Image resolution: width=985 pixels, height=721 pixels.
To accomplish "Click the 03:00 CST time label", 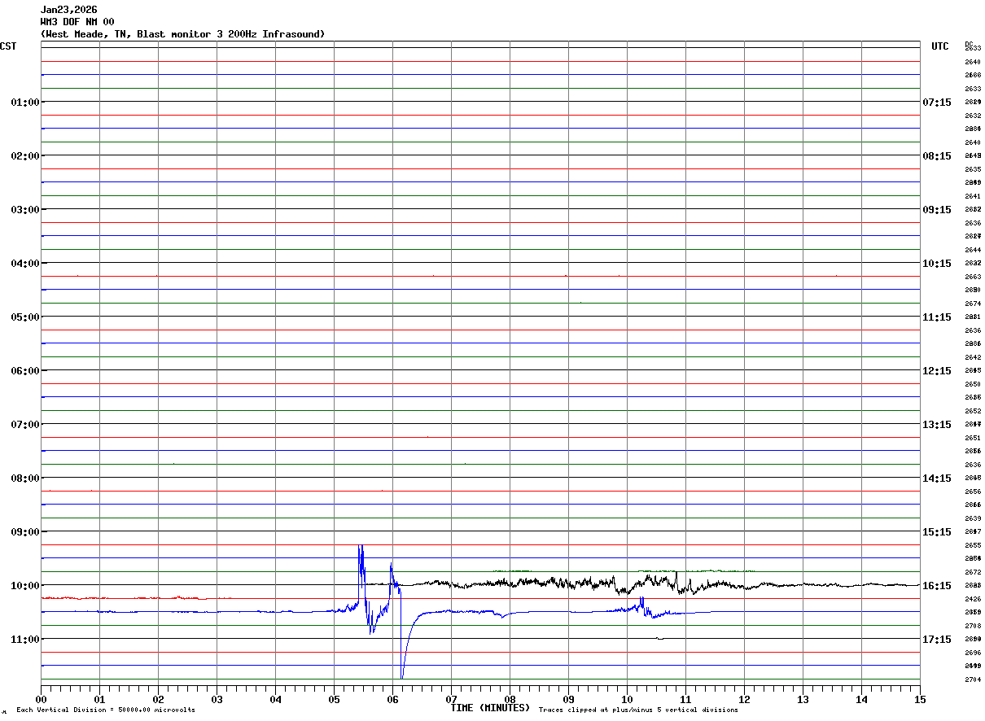I will (25, 209).
